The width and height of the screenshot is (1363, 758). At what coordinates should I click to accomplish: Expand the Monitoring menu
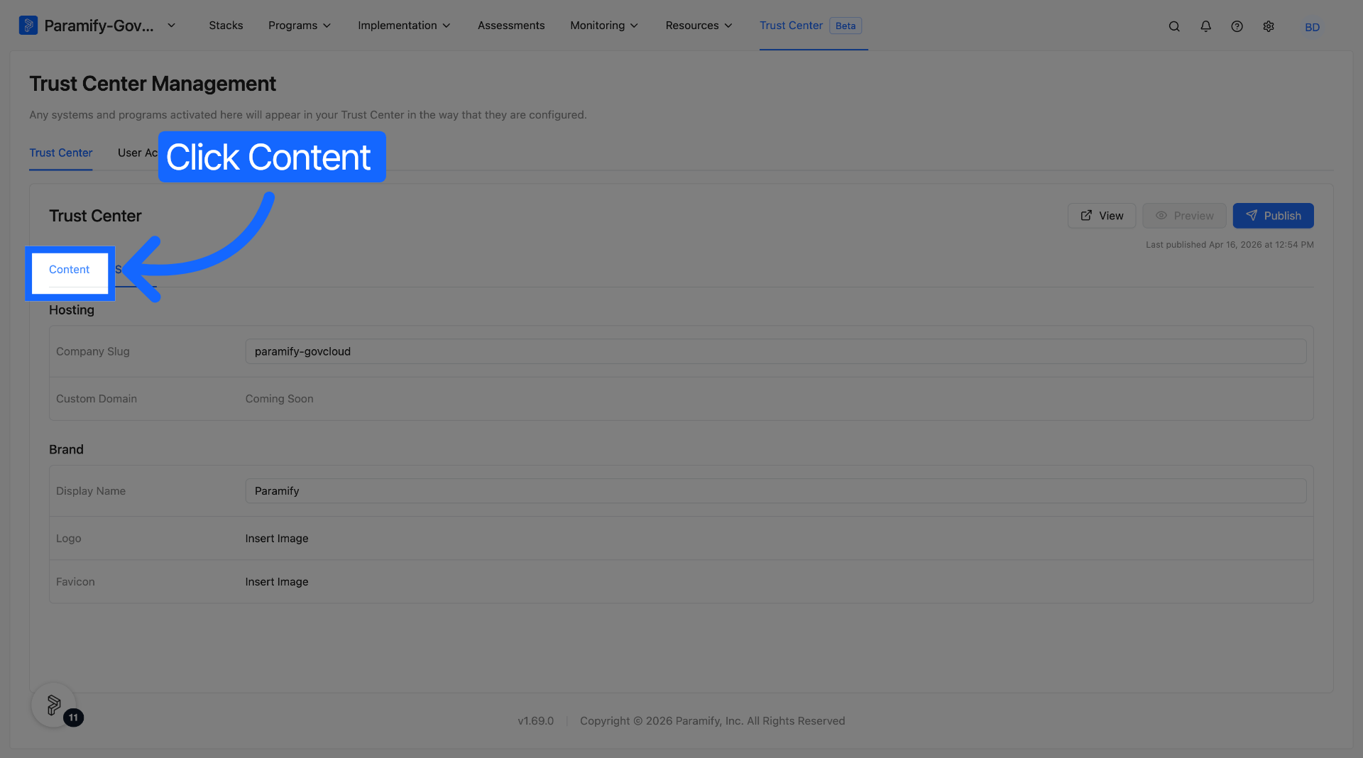coord(604,26)
